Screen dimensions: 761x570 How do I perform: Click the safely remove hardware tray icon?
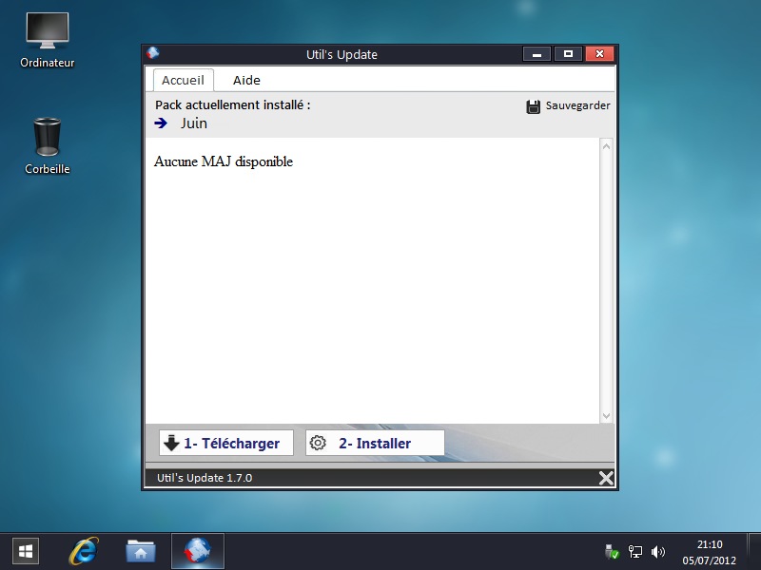coord(612,552)
